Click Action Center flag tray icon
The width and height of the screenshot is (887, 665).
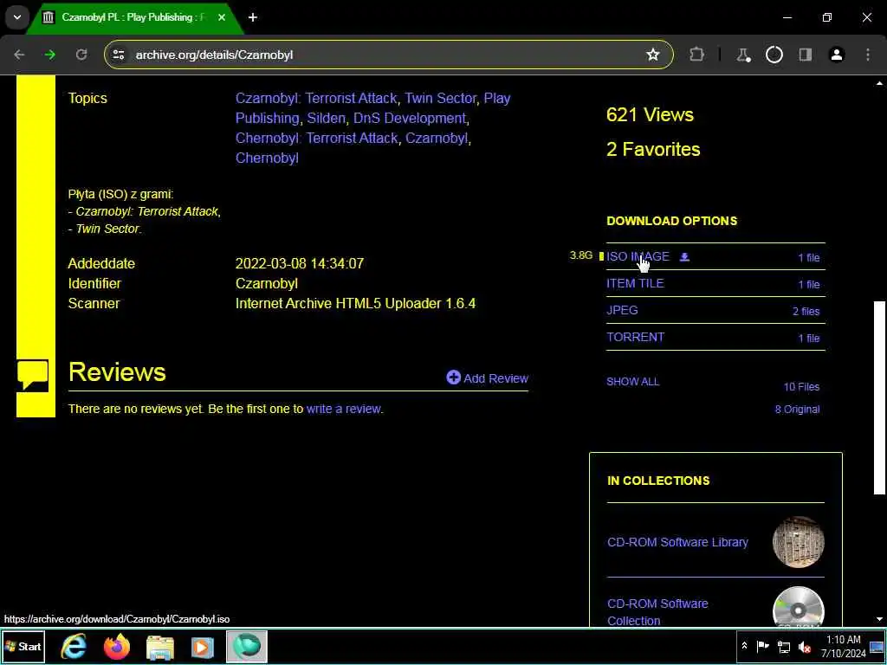coord(763,646)
